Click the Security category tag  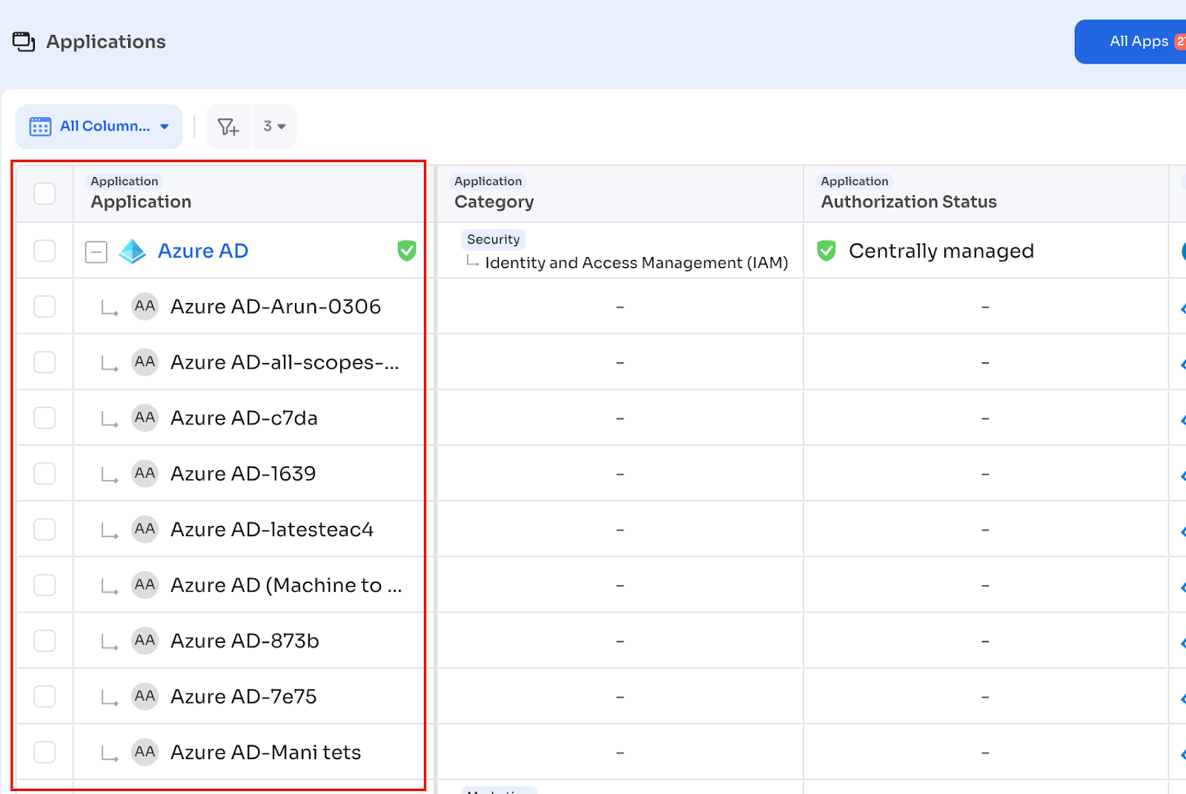coord(493,239)
